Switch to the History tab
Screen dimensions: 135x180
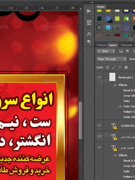click(102, 45)
